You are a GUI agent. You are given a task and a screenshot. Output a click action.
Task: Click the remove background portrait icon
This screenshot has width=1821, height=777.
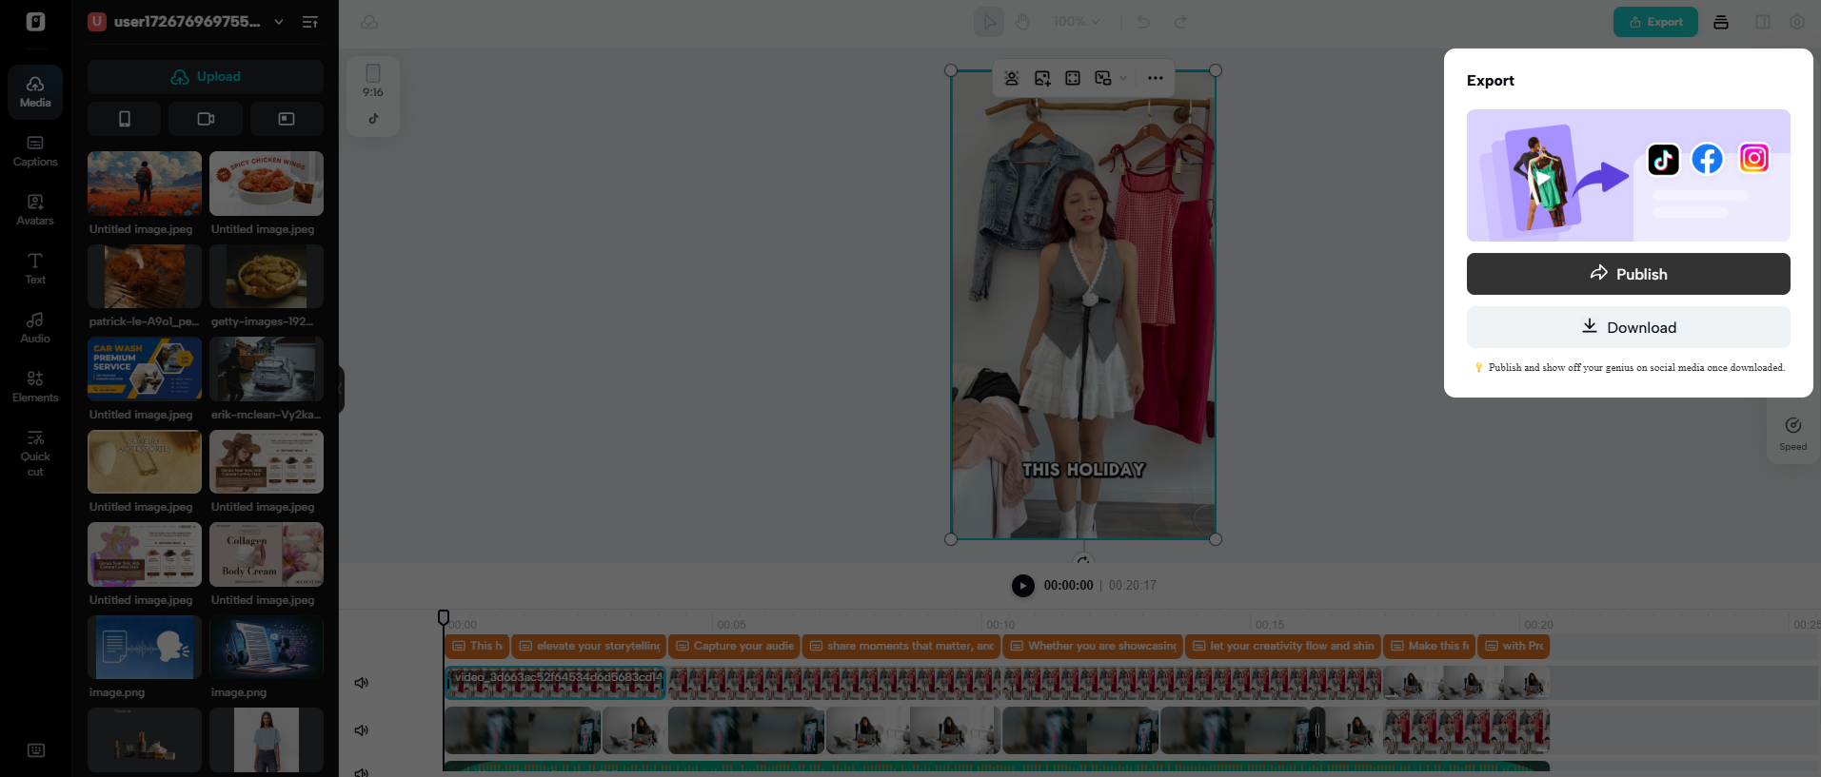1012,78
